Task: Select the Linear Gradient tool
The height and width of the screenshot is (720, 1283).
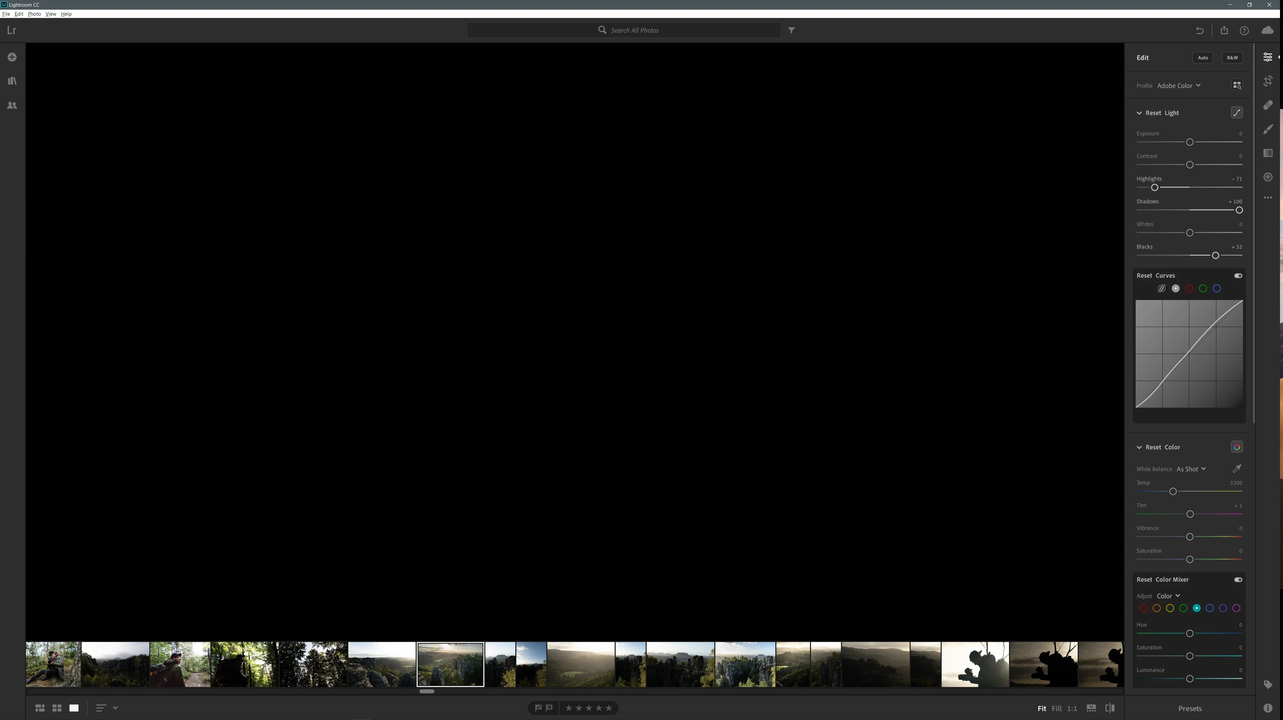Action: tap(1268, 153)
